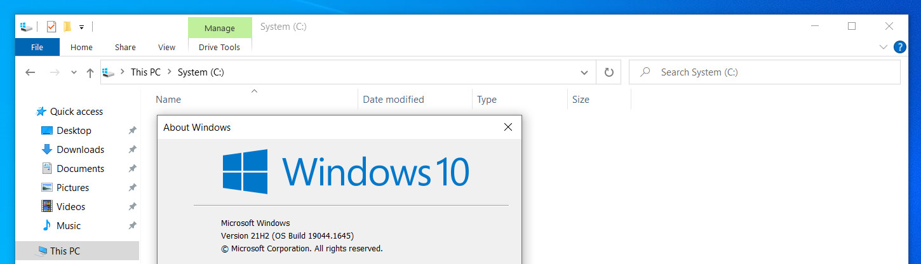Image resolution: width=921 pixels, height=264 pixels.
Task: Maximize the File Explorer window
Action: point(852,27)
